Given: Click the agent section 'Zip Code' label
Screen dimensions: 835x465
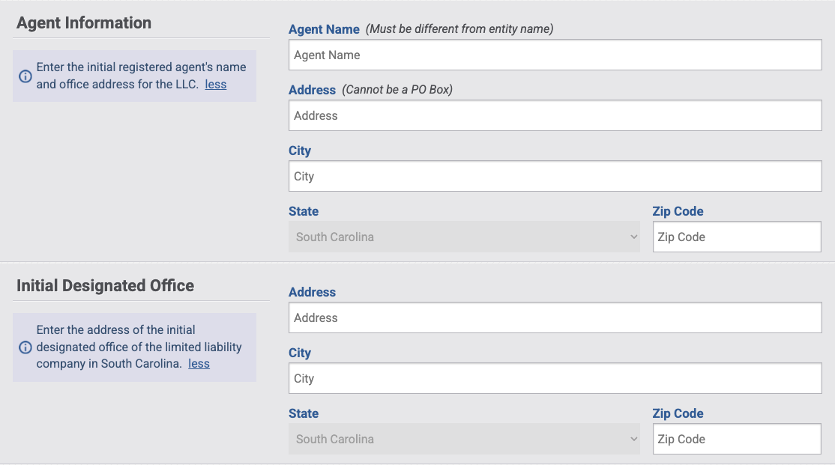Looking at the screenshot, I should [x=678, y=211].
